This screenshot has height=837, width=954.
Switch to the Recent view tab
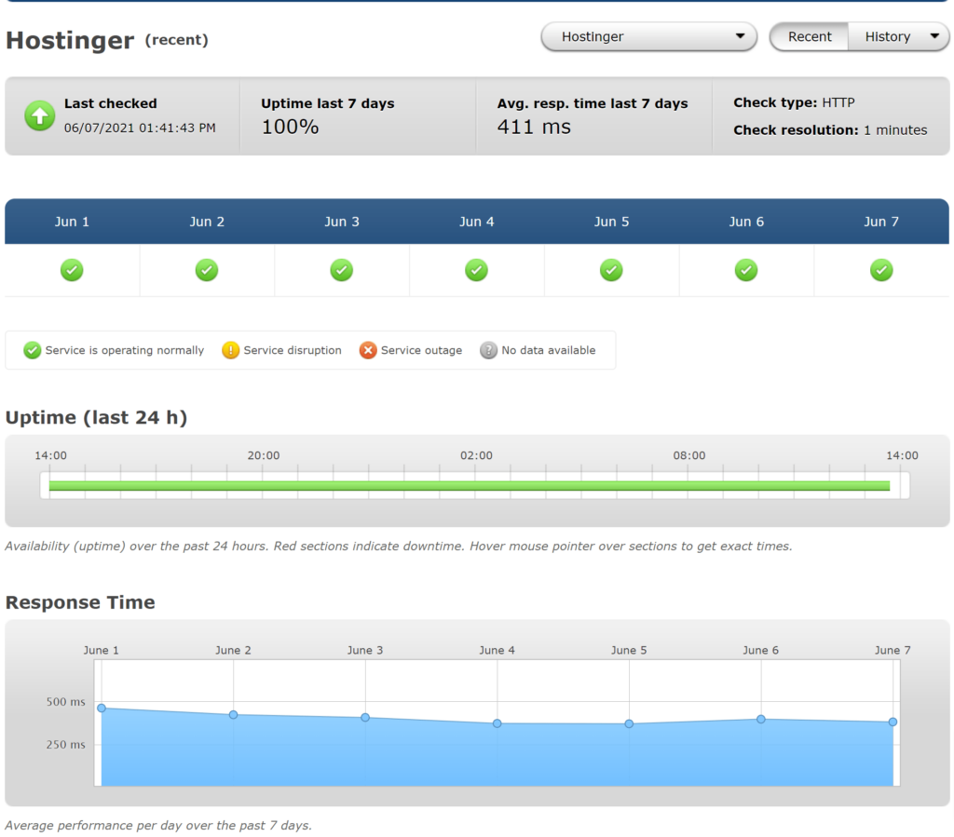(x=810, y=37)
